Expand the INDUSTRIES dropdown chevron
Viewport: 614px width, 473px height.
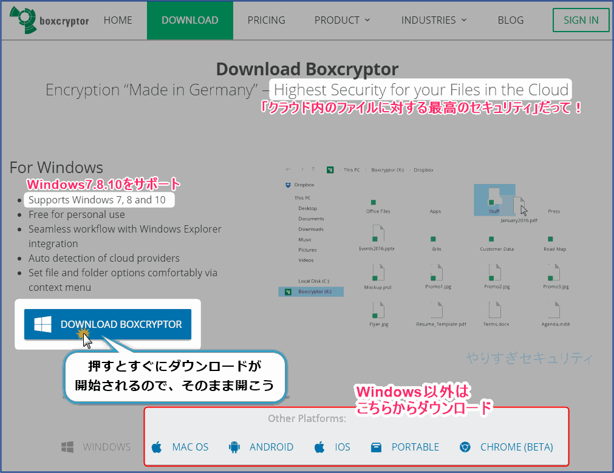click(x=464, y=20)
